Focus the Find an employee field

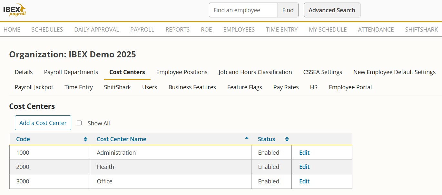click(243, 10)
